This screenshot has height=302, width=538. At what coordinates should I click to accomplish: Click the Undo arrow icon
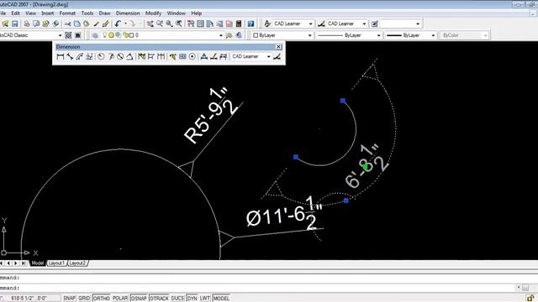[118, 23]
